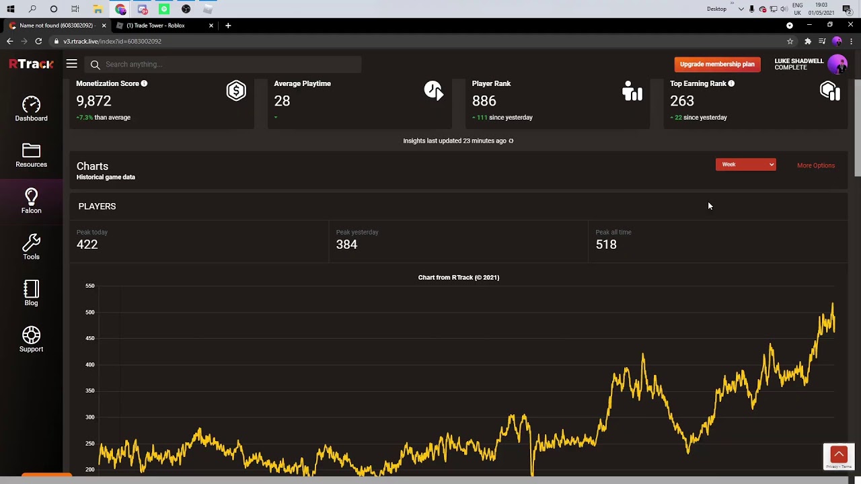Show hidden system tray icons chevron

741,9
